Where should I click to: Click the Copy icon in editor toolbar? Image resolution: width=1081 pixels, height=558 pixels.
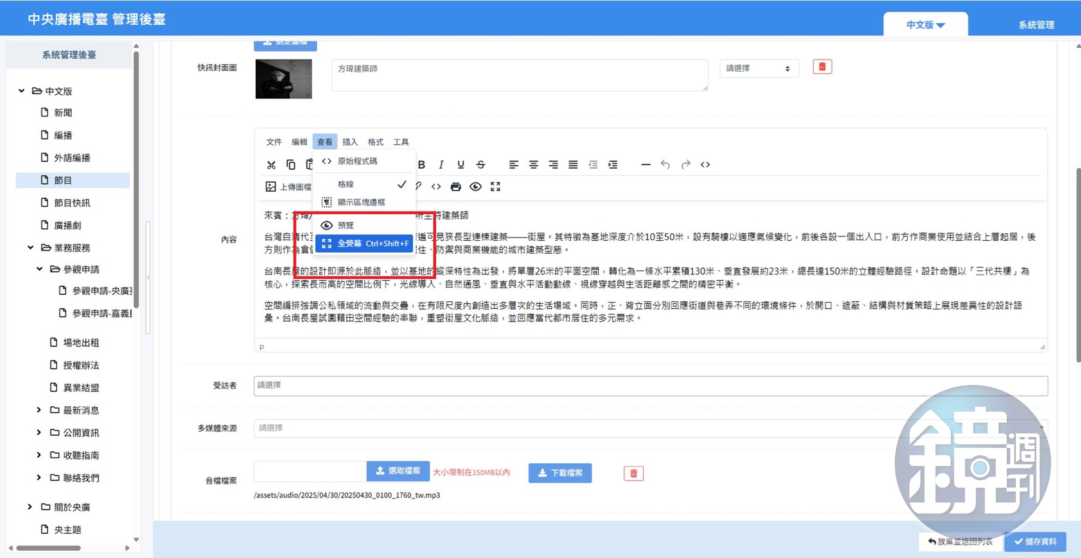[291, 165]
